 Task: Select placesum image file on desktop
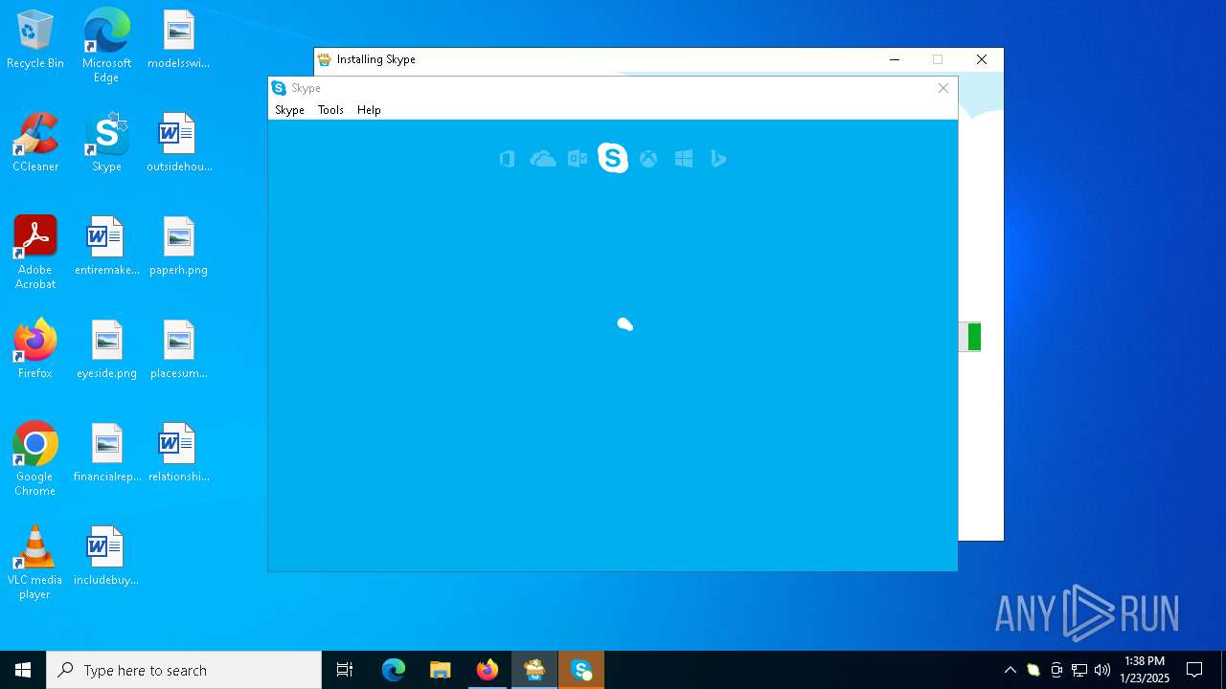tap(178, 350)
